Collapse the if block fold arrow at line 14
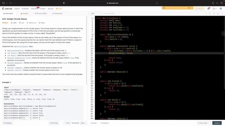 [94, 48]
